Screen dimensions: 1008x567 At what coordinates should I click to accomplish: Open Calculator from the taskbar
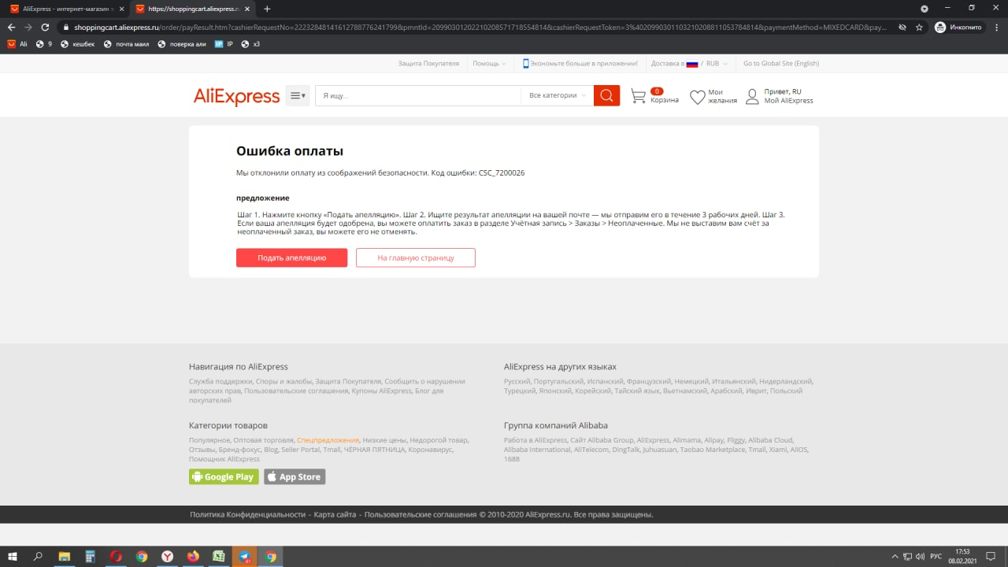pos(90,556)
